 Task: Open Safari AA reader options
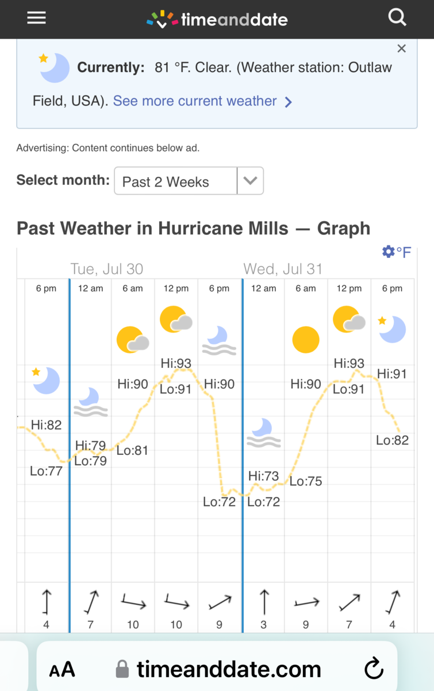(x=62, y=670)
